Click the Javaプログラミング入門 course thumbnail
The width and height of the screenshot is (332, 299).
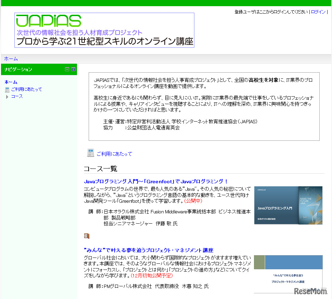coord(288,205)
